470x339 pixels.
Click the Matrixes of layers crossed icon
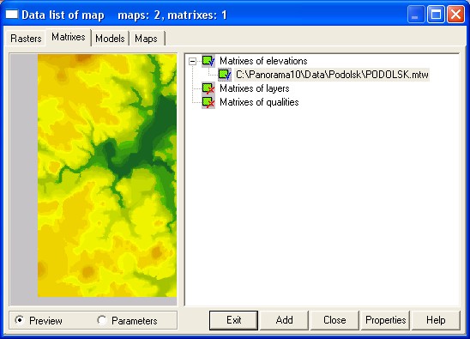tap(208, 88)
